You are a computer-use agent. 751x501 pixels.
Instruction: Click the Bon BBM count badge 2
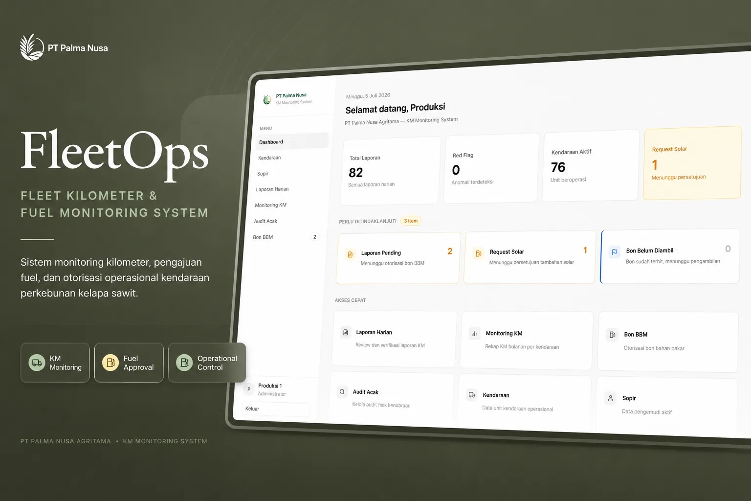point(314,237)
